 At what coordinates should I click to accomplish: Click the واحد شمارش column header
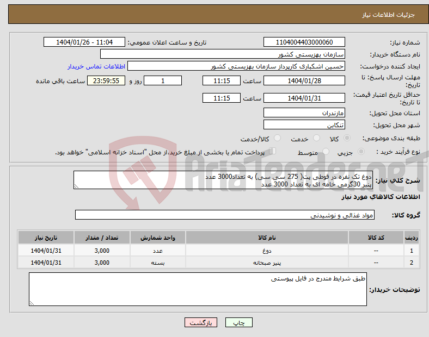tap(157, 238)
